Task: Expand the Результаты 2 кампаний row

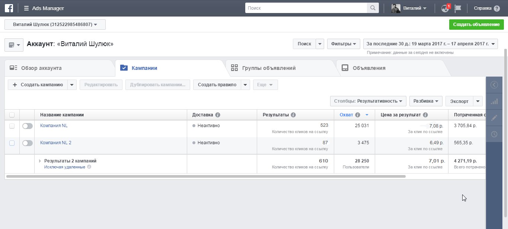Action: (x=40, y=161)
